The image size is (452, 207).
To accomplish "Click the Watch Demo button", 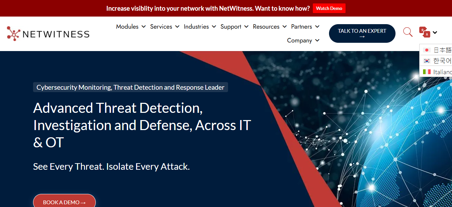I will 329,8.
